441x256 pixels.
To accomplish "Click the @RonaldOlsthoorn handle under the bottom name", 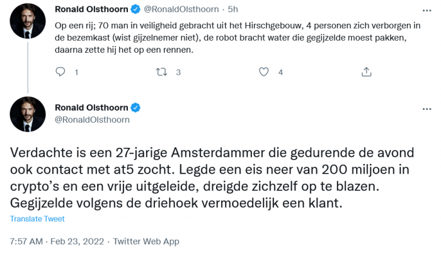I will tap(92, 119).
